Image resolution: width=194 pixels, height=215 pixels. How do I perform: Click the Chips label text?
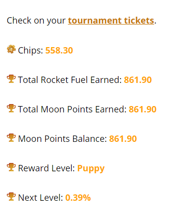pos(30,51)
